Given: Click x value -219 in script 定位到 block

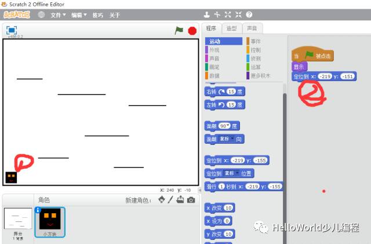Looking at the screenshot, I should pyautogui.click(x=325, y=77).
